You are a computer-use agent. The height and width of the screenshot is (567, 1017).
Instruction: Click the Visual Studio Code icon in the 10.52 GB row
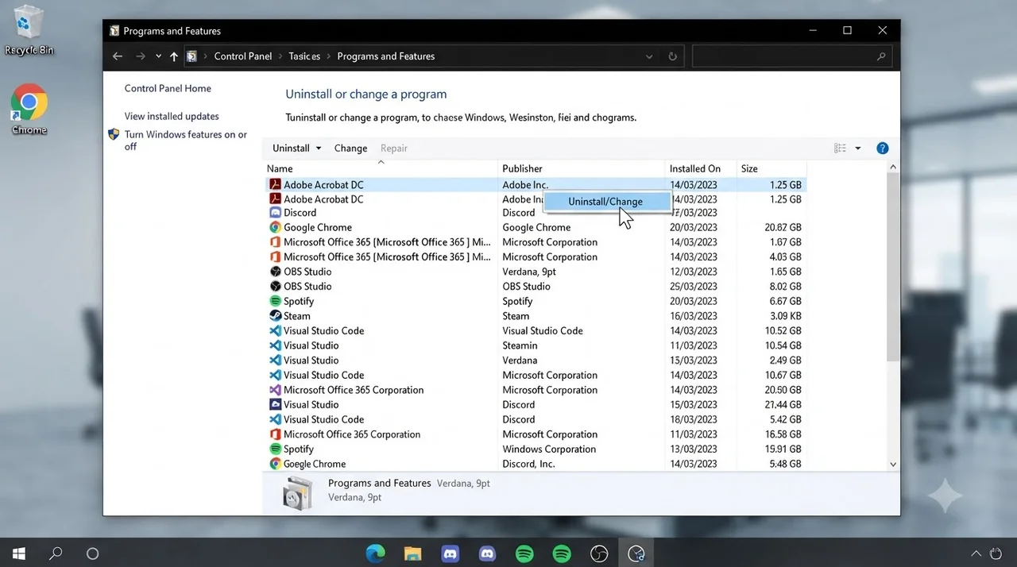click(x=276, y=331)
